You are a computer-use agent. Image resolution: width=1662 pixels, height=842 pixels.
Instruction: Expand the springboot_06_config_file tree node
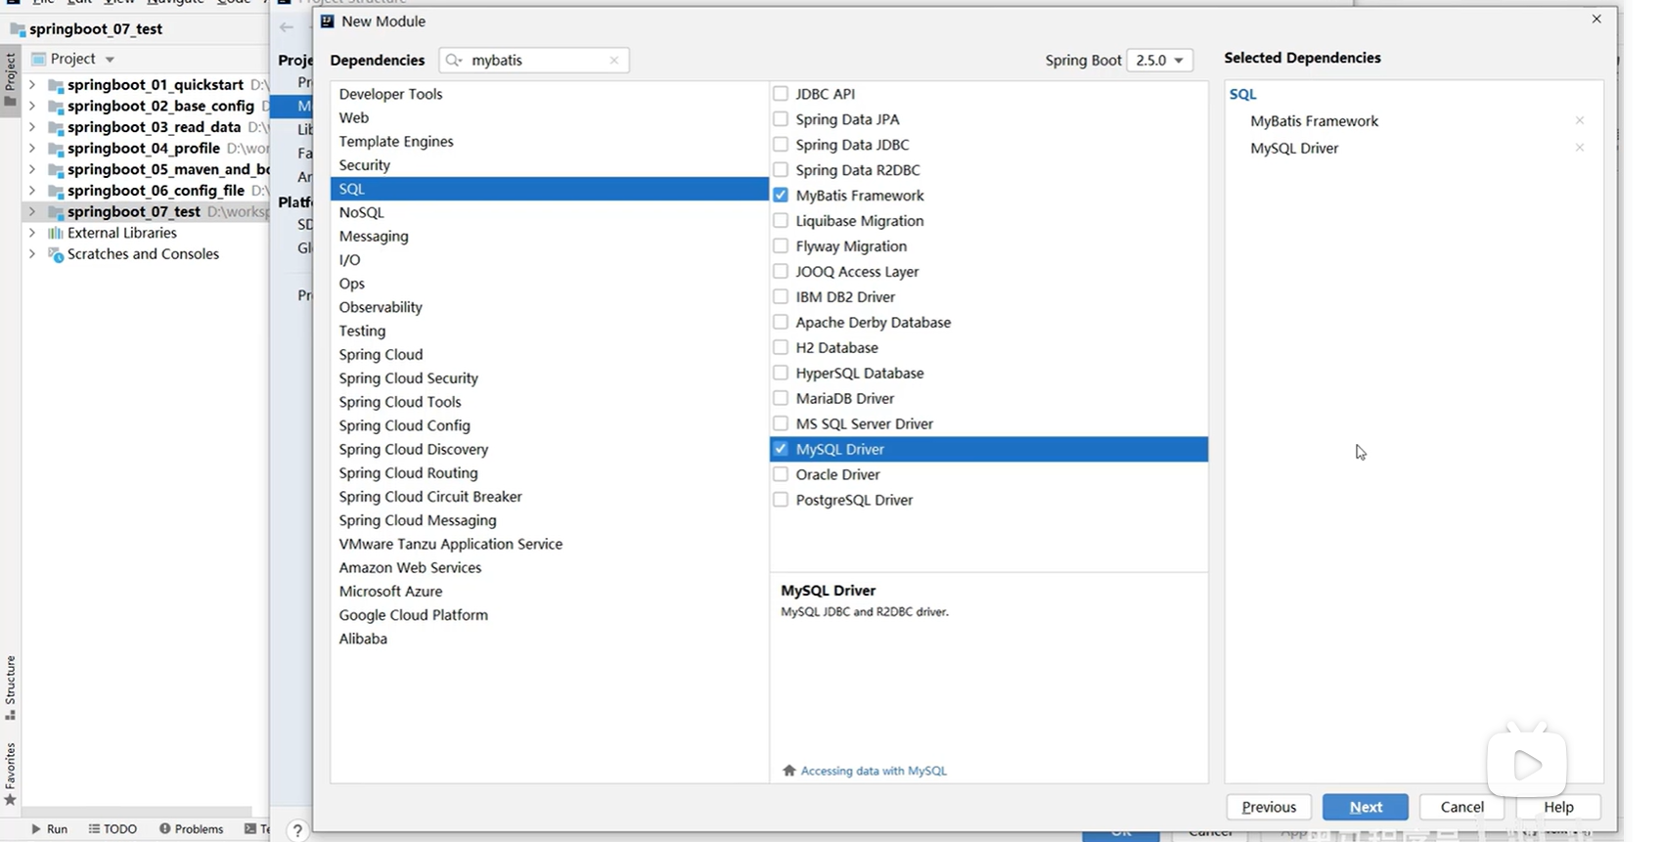[x=32, y=191]
